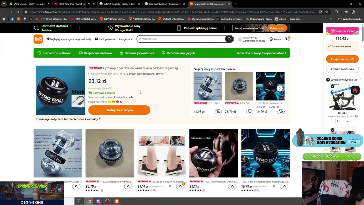Toggle the second cart item checkbox
The width and height of the screenshot is (364, 205).
[332, 130]
